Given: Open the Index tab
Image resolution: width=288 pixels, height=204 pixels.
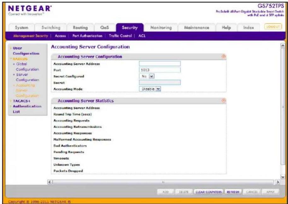Looking at the screenshot, I should (249, 28).
